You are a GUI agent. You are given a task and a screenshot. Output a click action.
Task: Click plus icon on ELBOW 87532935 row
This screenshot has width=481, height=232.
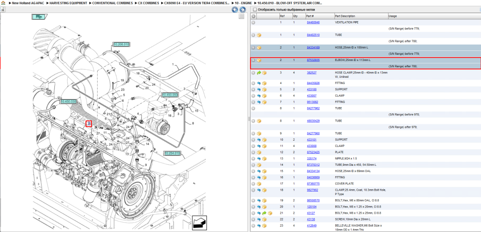click(253, 60)
